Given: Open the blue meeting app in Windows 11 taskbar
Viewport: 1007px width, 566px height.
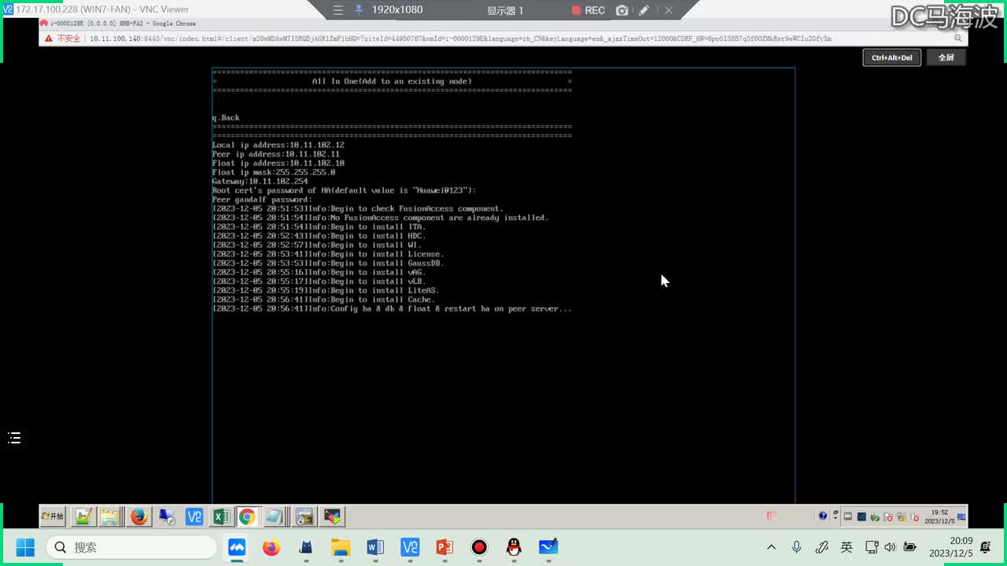Looking at the screenshot, I should [x=237, y=547].
